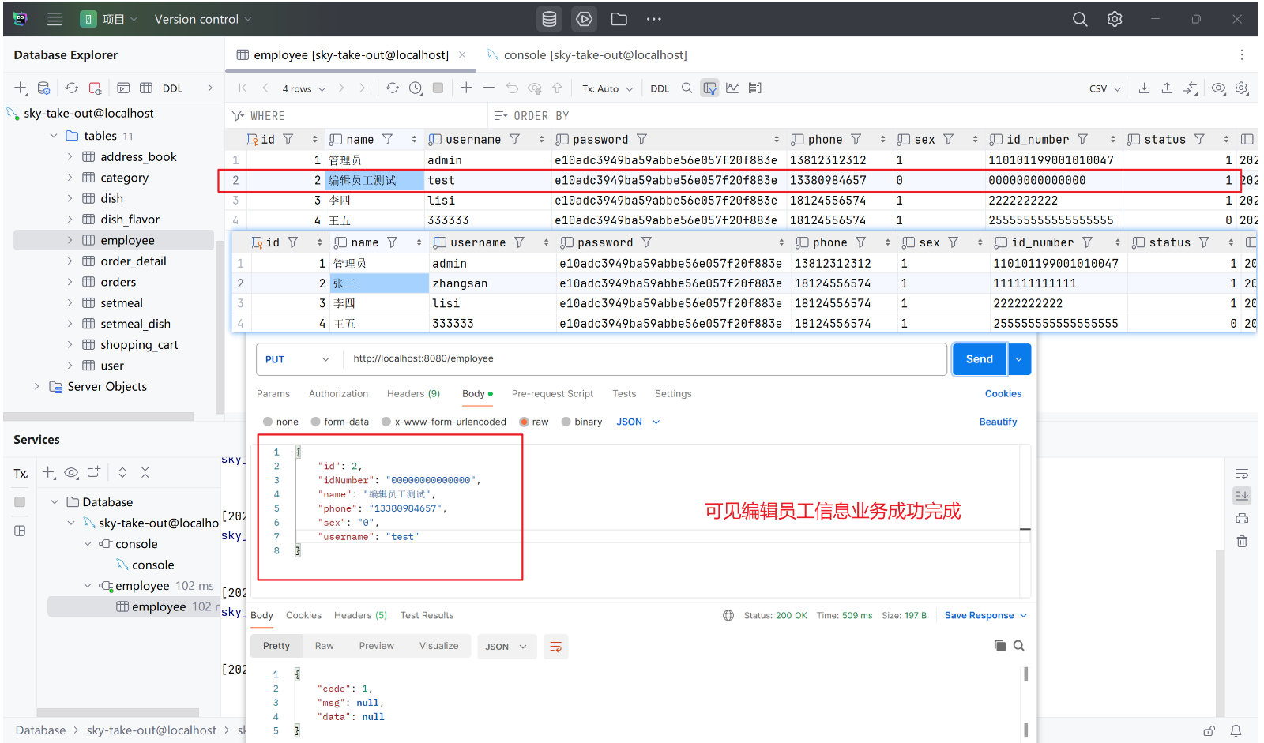Image resolution: width=1264 pixels, height=743 pixels.
Task: Delete row with minus icon
Action: [x=489, y=88]
